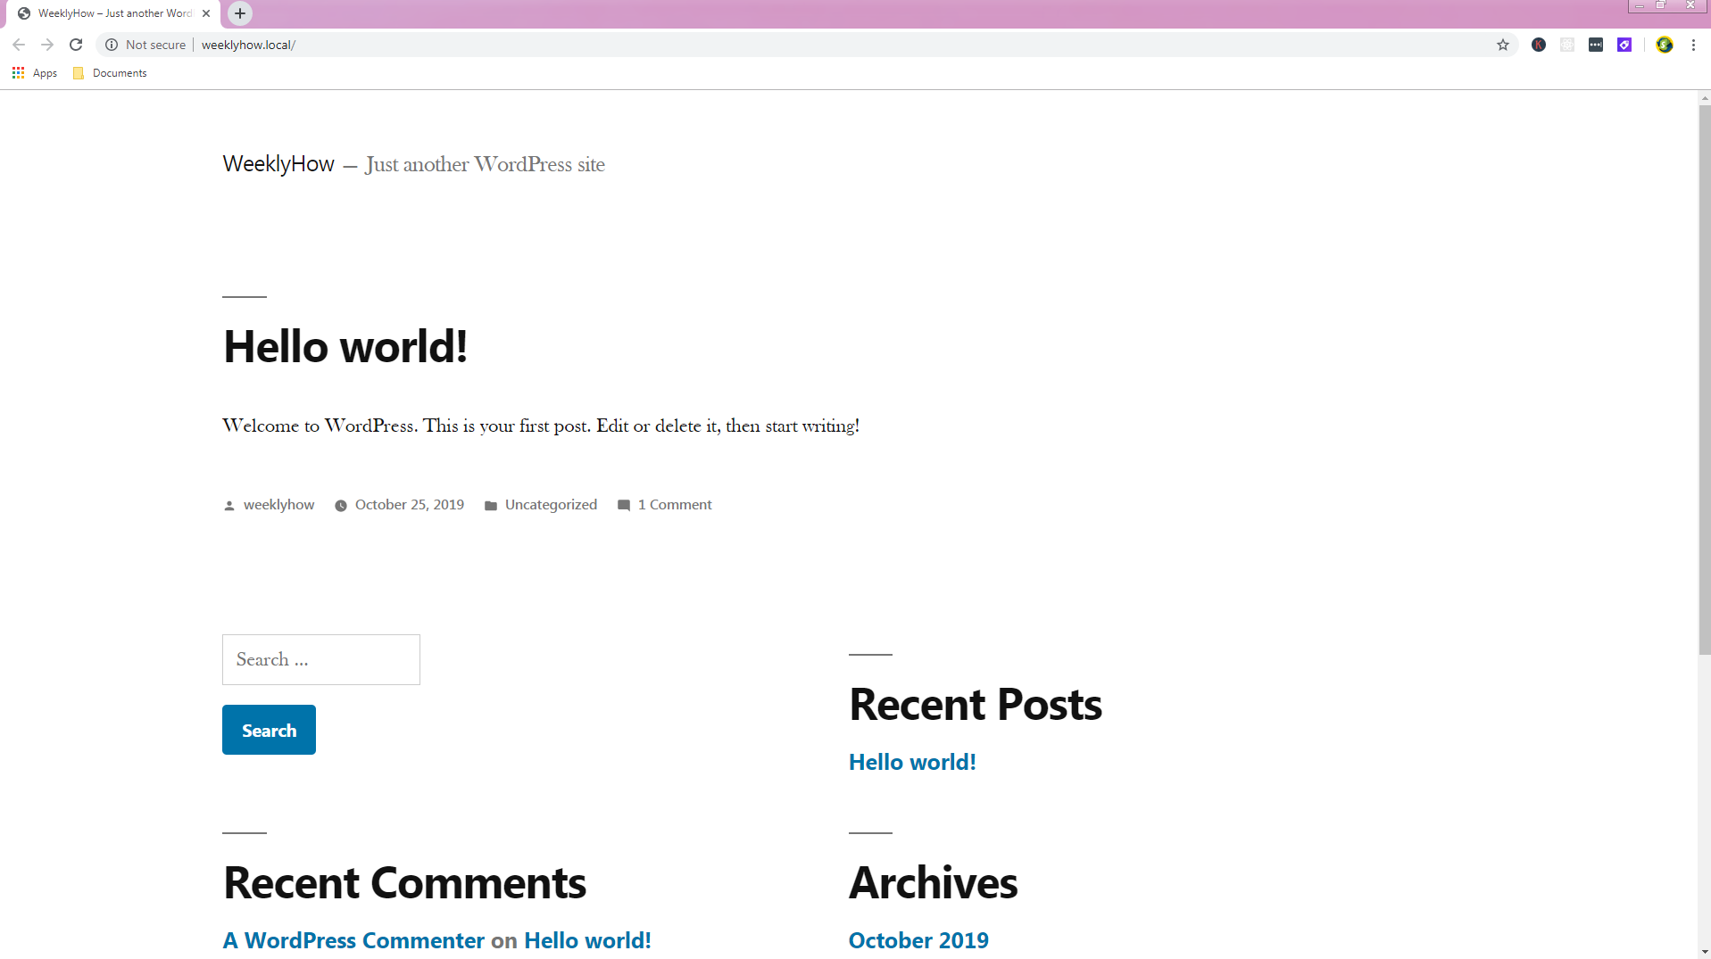The width and height of the screenshot is (1711, 959).
Task: Open the Apps grid shortcut
Action: tap(35, 73)
